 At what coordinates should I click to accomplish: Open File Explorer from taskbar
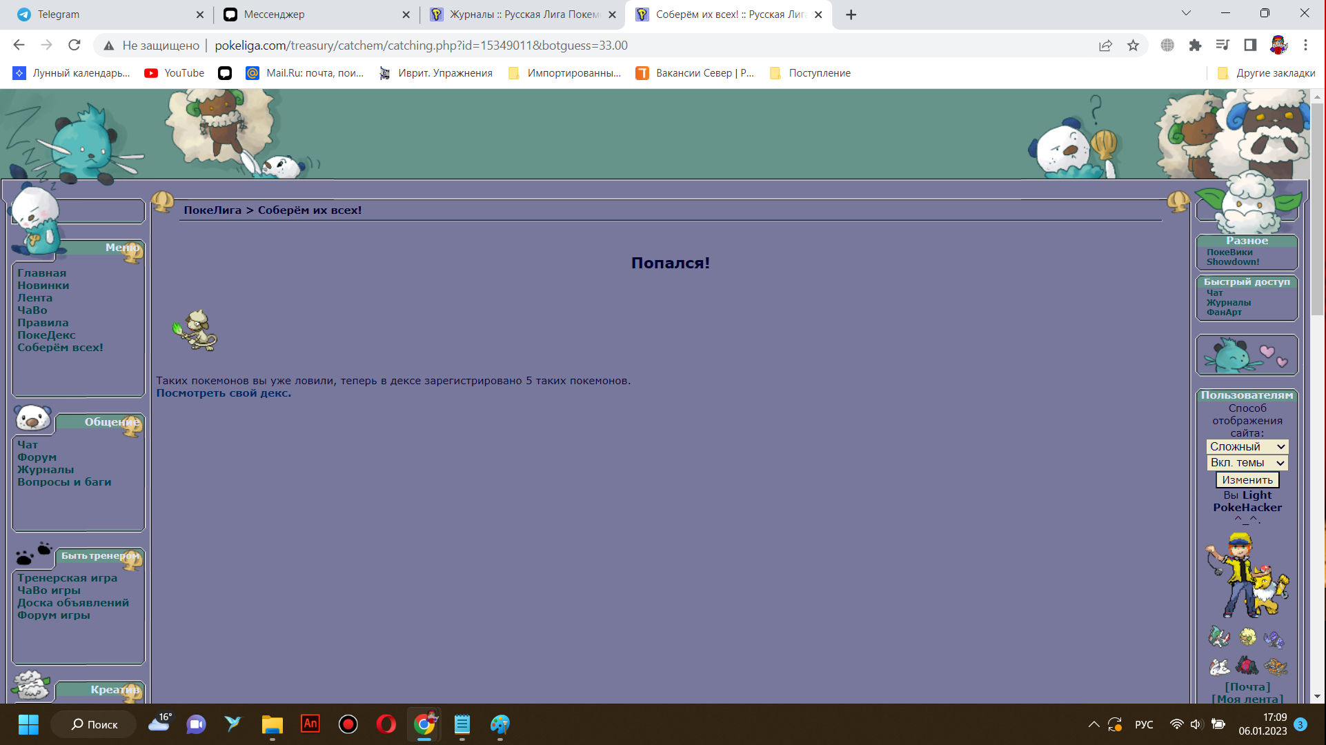click(x=272, y=724)
